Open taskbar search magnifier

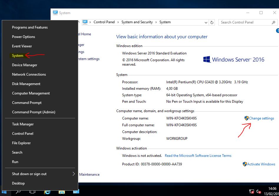[18, 192]
